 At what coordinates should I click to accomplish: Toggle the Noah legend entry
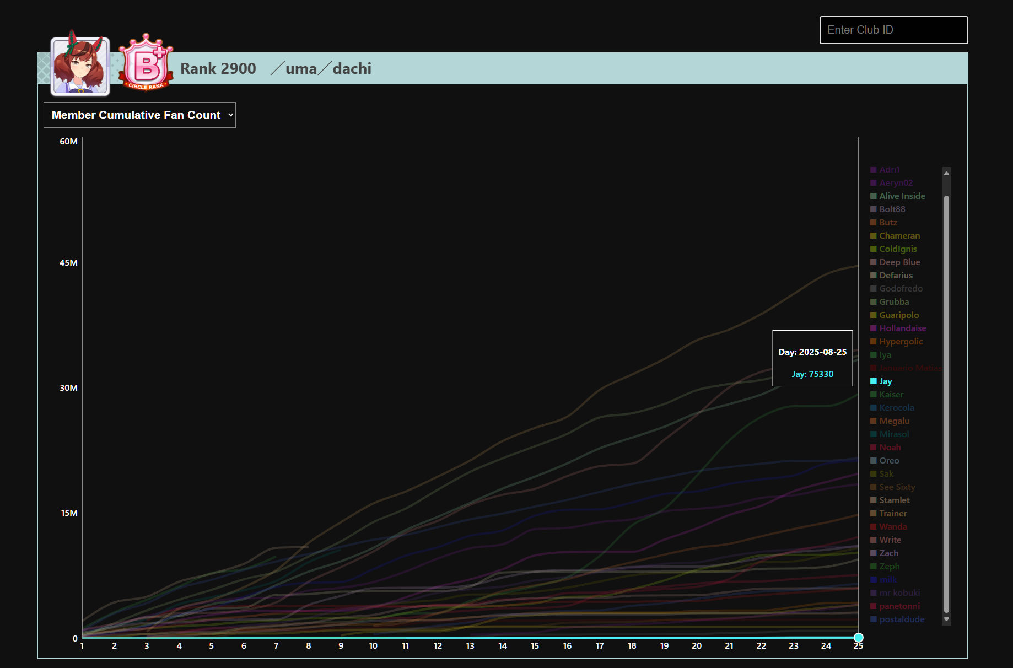[885, 448]
